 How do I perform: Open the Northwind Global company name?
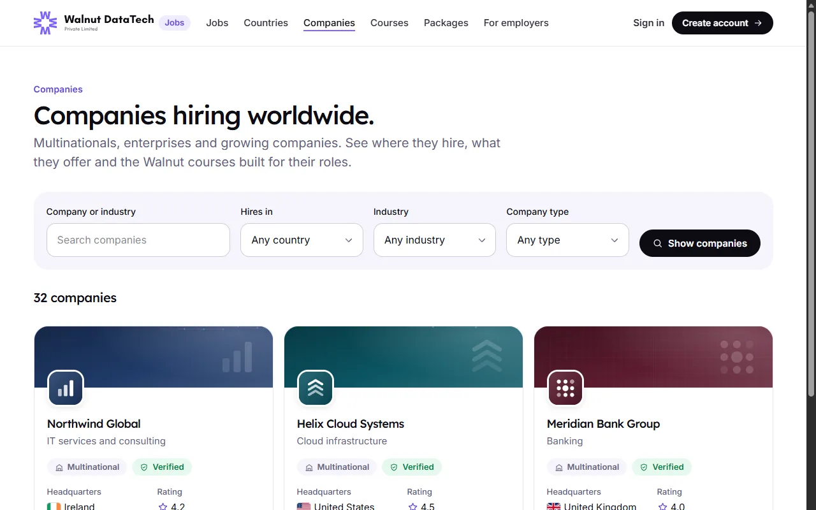tap(94, 424)
